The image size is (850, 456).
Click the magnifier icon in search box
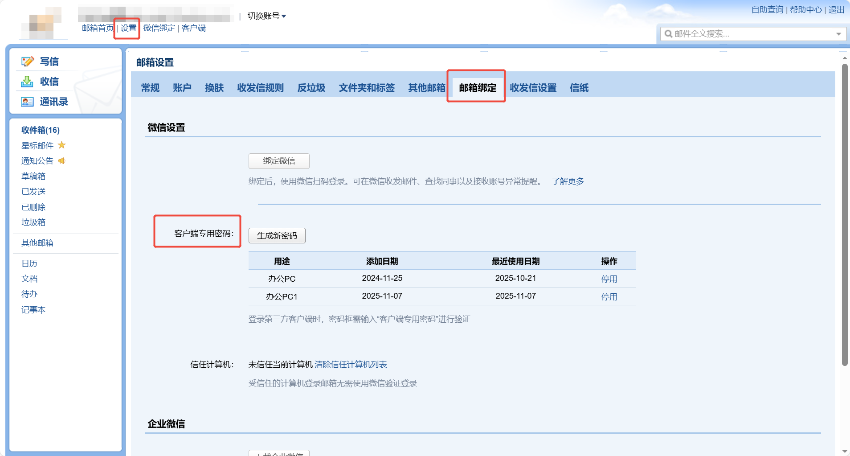pos(668,34)
